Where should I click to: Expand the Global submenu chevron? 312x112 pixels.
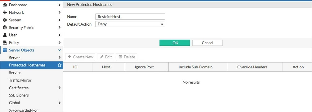(x=60, y=103)
